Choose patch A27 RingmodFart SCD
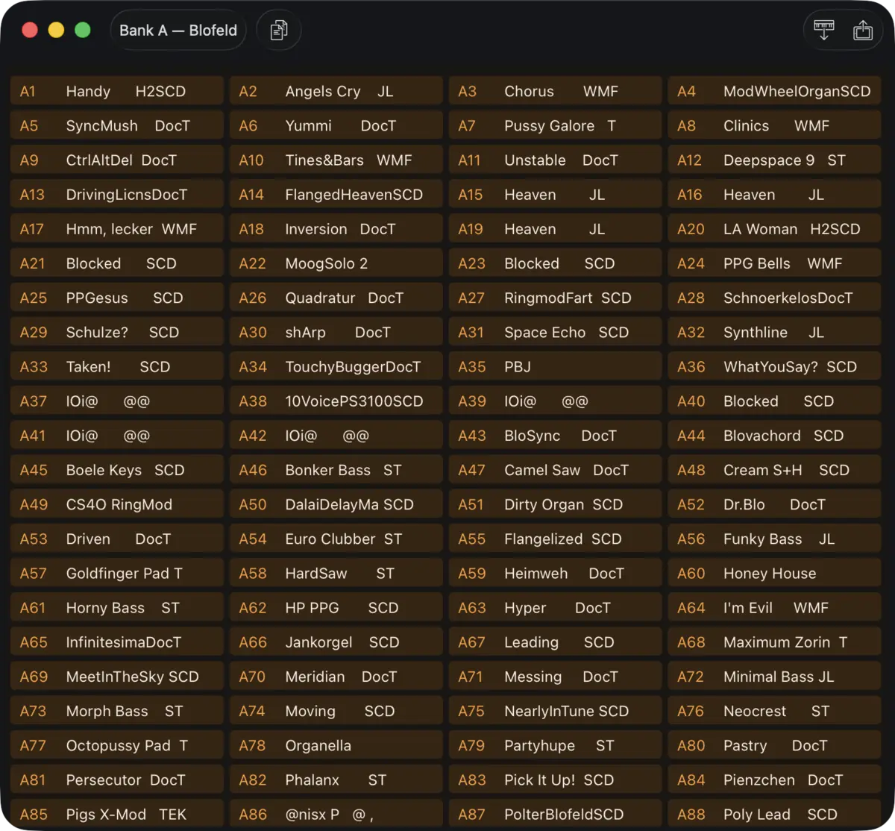Image resolution: width=895 pixels, height=831 pixels. click(x=556, y=298)
